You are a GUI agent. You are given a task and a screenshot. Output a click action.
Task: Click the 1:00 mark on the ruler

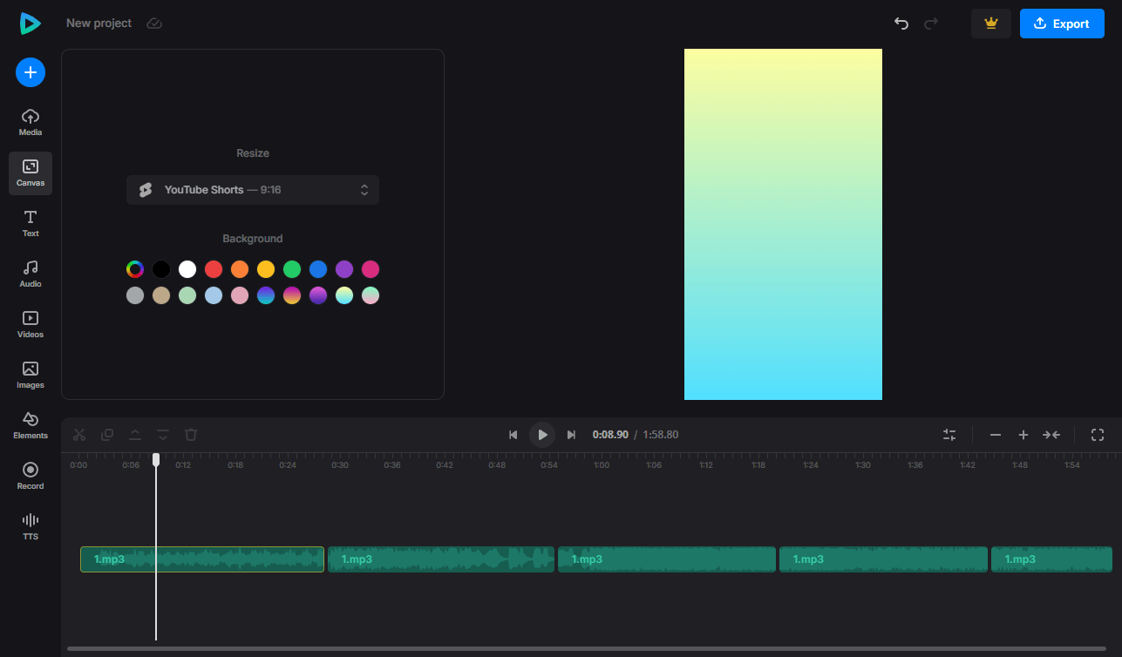point(602,465)
